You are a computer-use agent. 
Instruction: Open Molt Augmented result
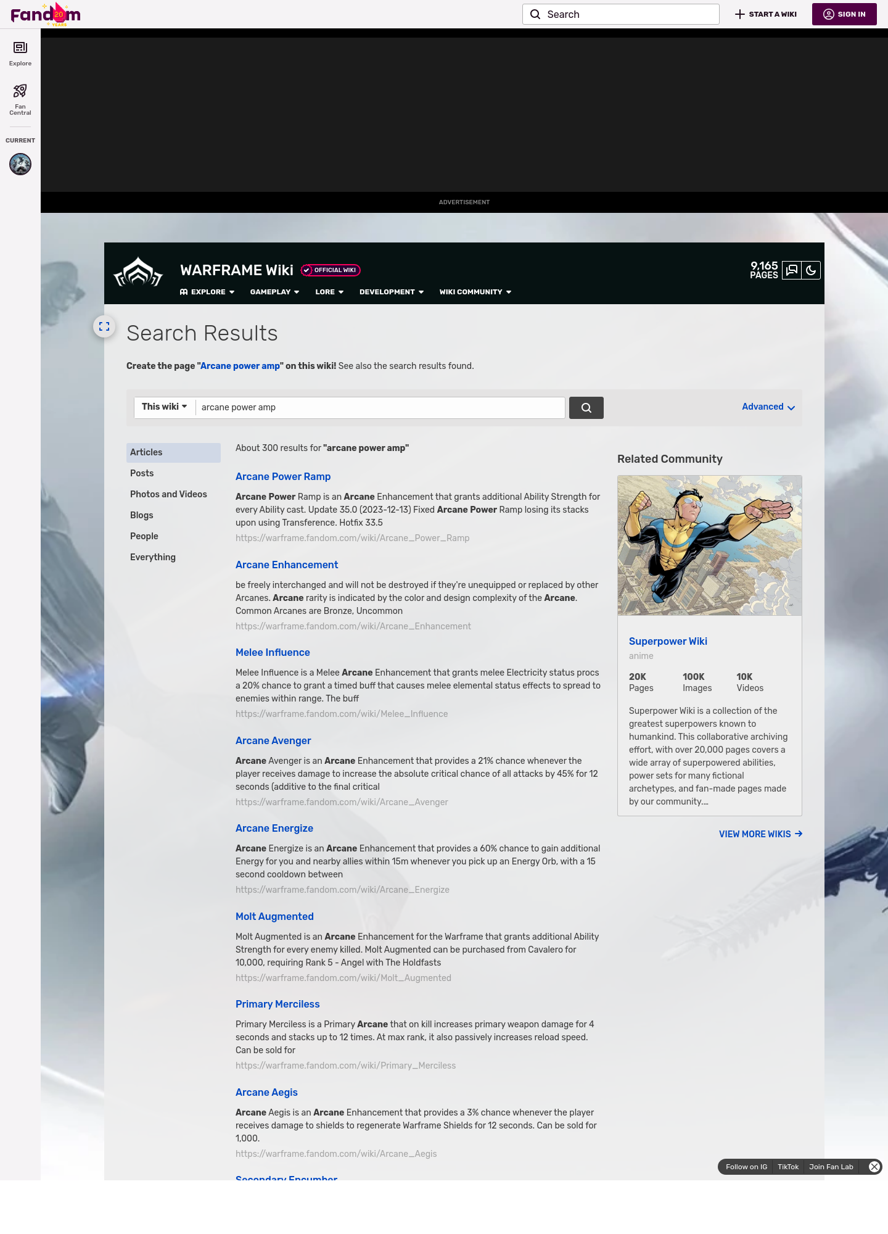274,916
